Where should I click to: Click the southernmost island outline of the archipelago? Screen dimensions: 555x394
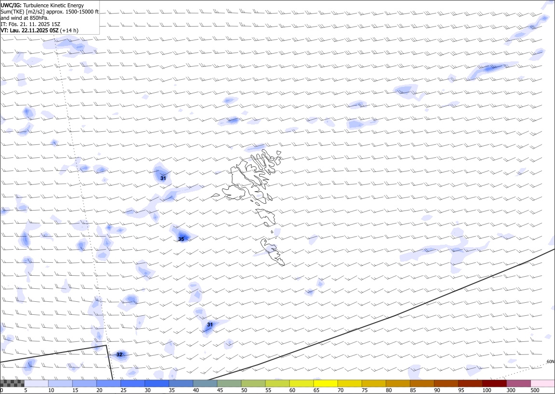[273, 252]
